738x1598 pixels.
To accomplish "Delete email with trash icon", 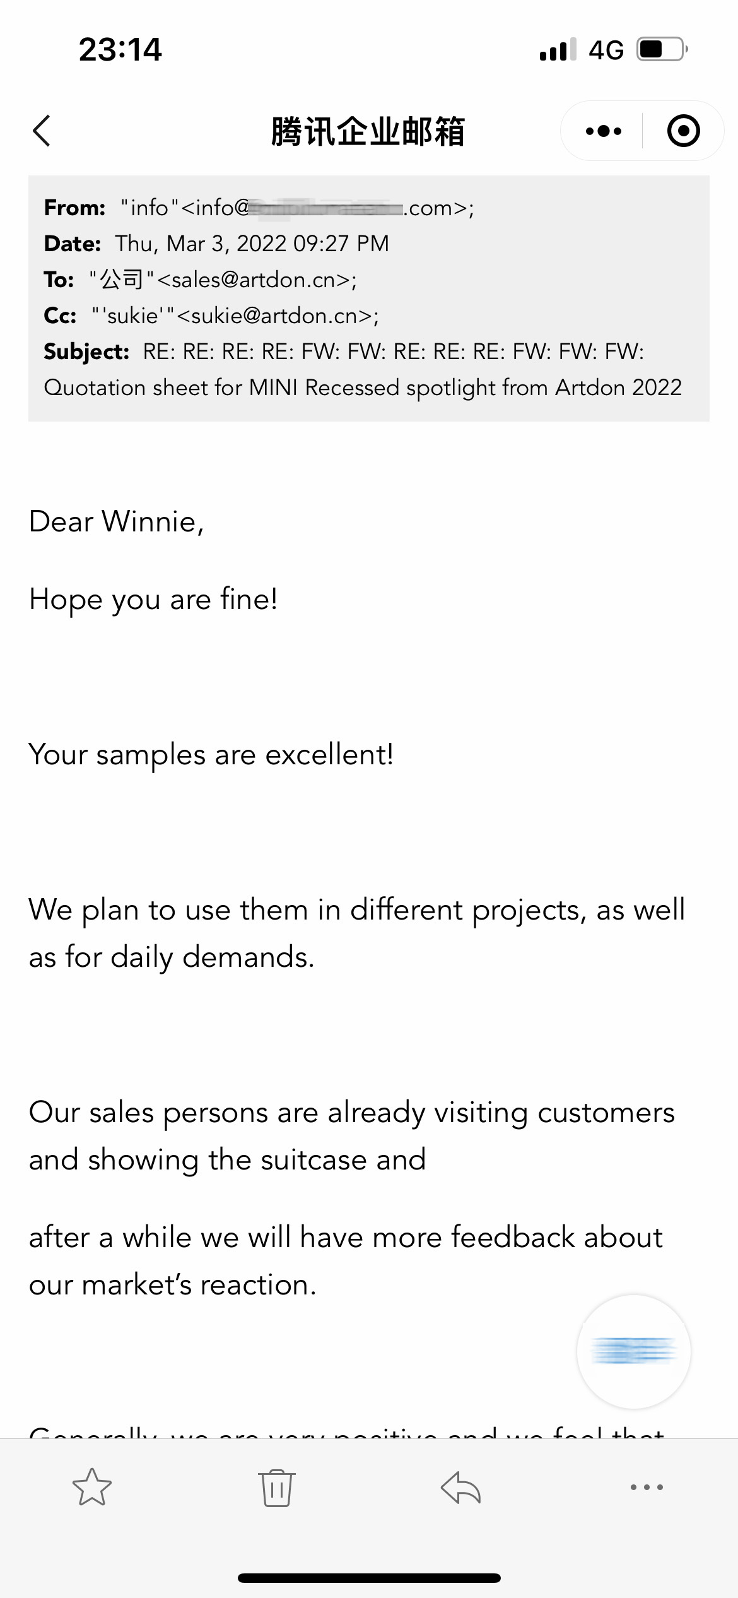I will coord(276,1488).
